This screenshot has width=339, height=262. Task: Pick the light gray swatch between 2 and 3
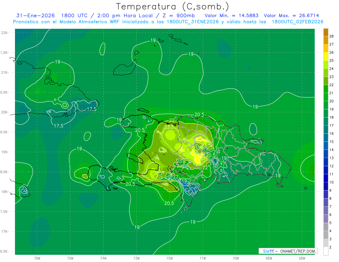pyautogui.click(x=326, y=243)
